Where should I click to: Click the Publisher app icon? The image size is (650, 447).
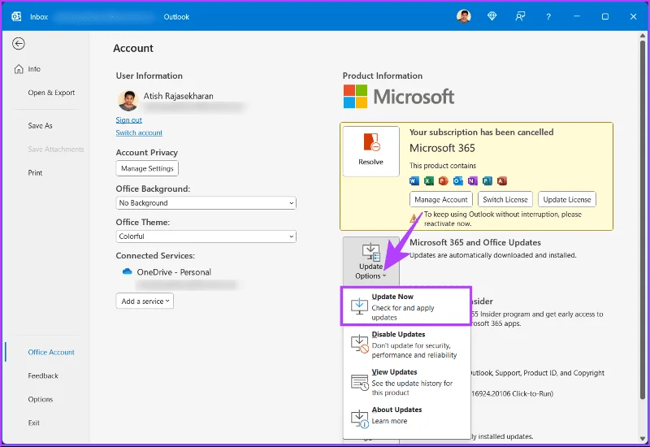tap(487, 180)
